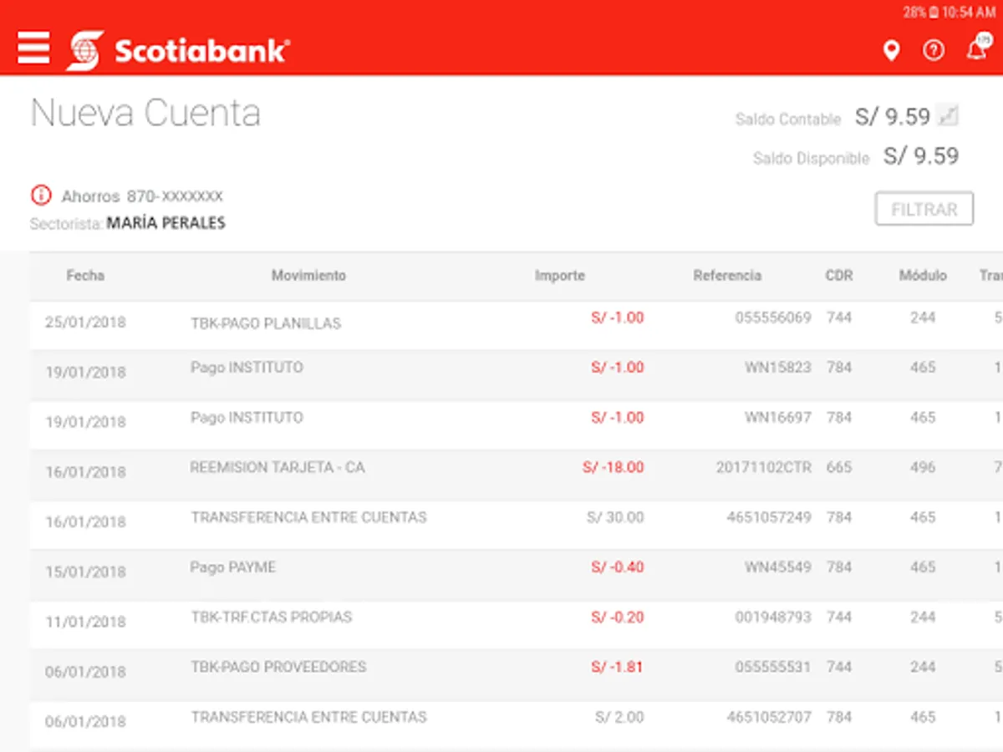Image resolution: width=1003 pixels, height=752 pixels.
Task: Open the help question mark icon
Action: tap(933, 51)
